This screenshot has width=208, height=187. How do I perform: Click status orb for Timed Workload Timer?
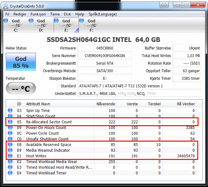(10, 173)
